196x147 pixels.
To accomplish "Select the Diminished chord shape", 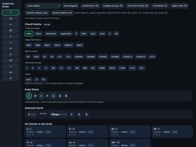I will [x=51, y=34].
